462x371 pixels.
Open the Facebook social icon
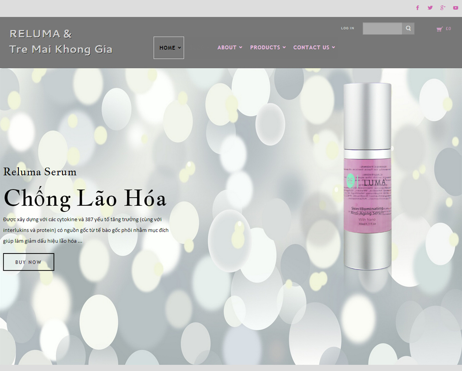[x=418, y=8]
